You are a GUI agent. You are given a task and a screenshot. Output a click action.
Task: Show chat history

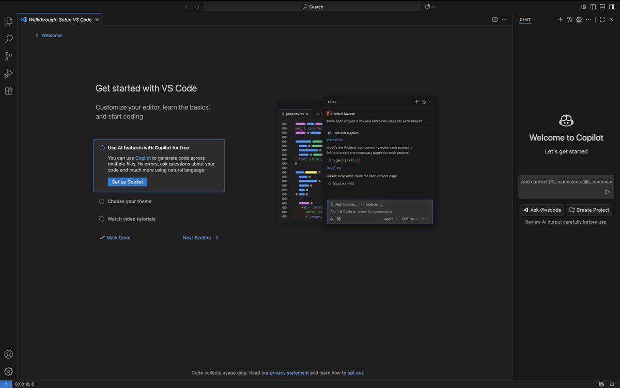point(569,20)
